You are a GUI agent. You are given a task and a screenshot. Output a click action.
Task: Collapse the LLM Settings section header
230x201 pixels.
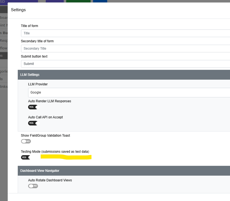tap(124, 75)
